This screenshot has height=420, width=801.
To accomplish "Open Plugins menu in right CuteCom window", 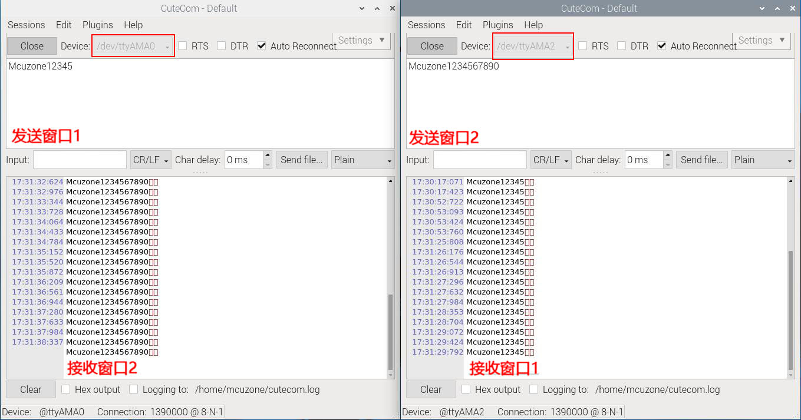I will tap(497, 25).
